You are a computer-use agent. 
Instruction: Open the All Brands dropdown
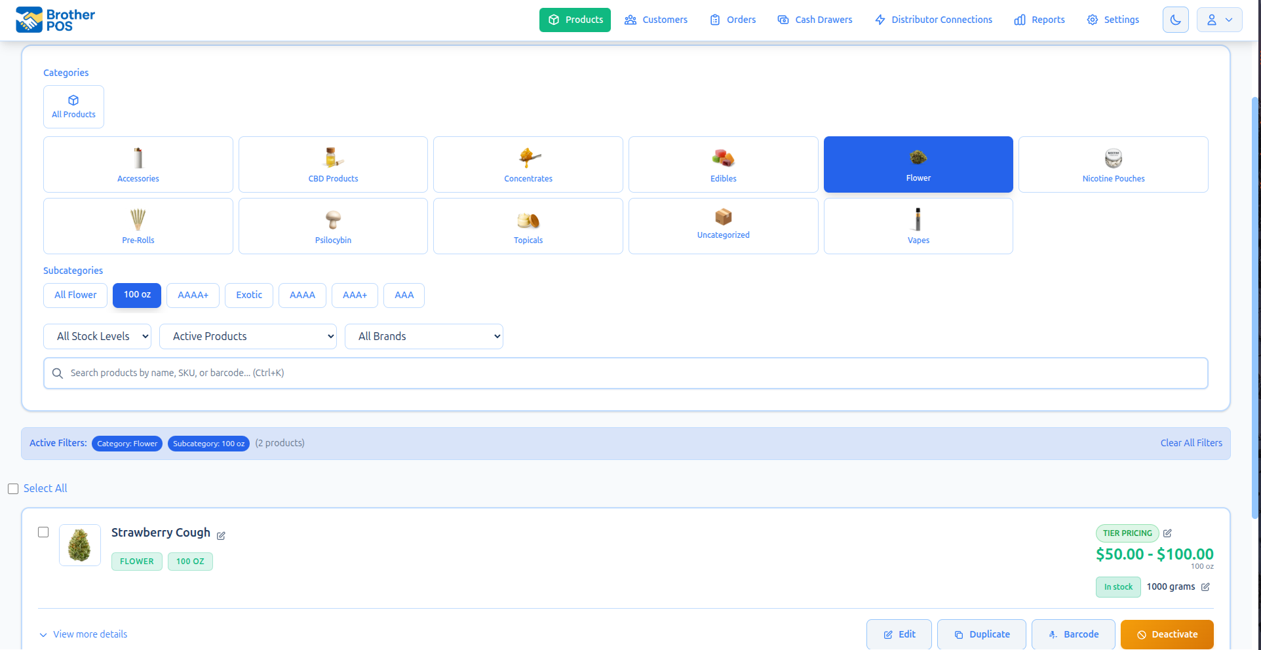423,335
